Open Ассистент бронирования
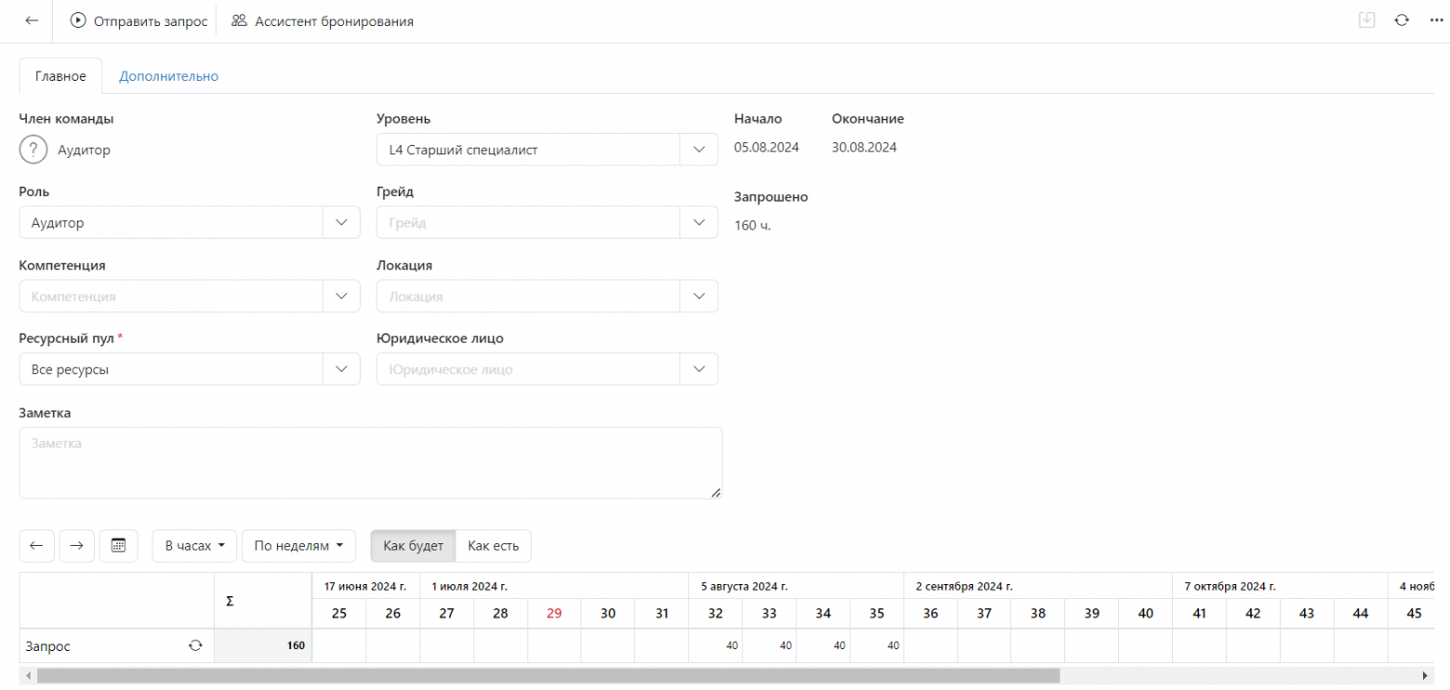1450x690 pixels. point(323,20)
